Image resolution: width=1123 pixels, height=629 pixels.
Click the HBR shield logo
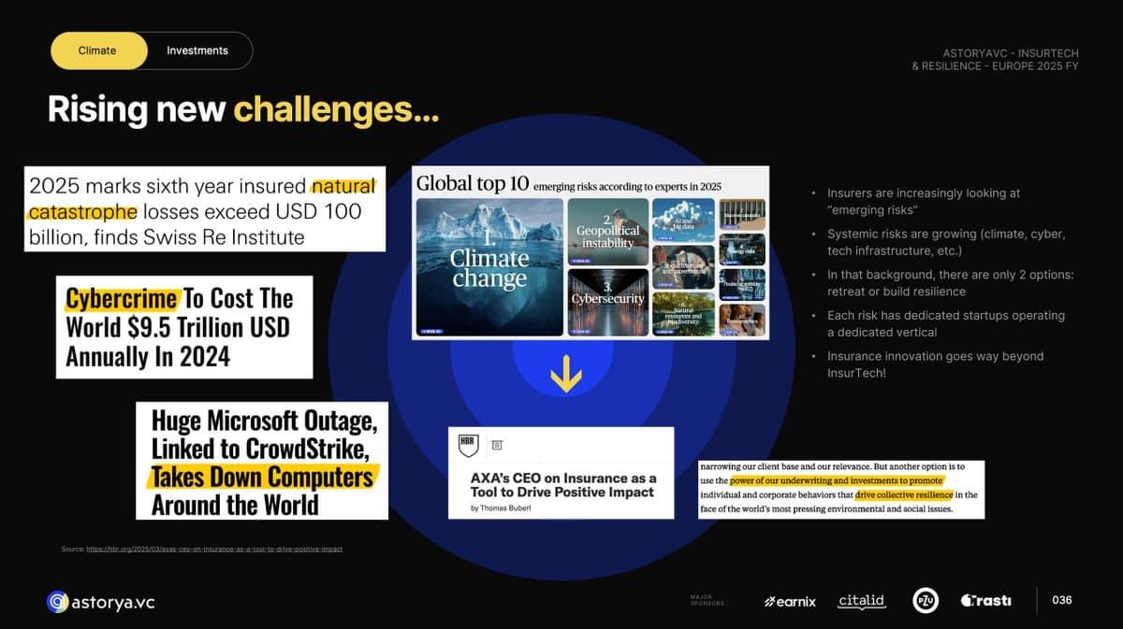[x=468, y=446]
